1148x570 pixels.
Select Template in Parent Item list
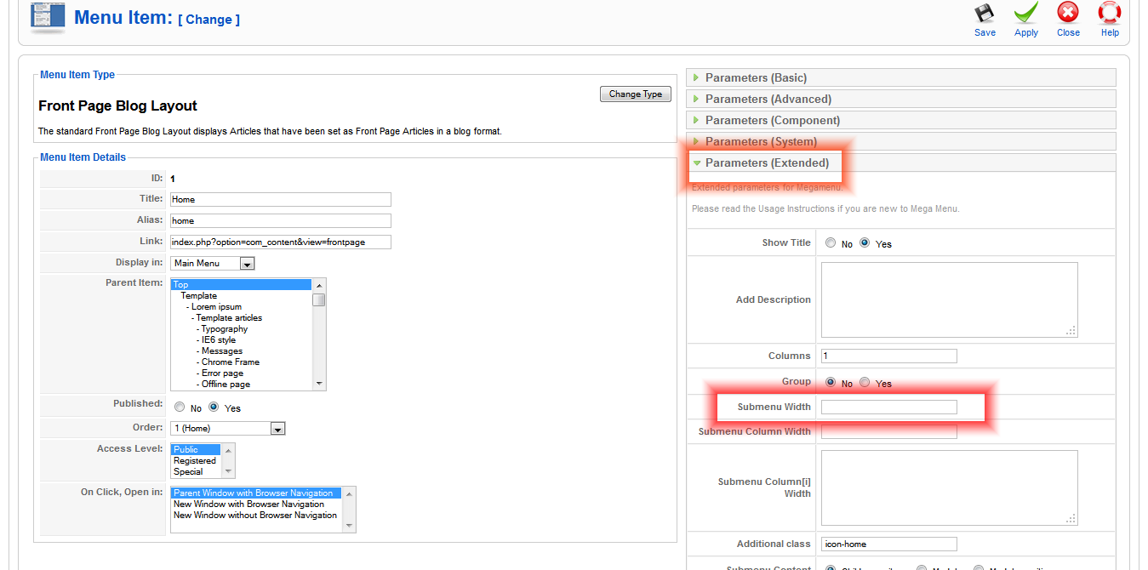pos(242,296)
